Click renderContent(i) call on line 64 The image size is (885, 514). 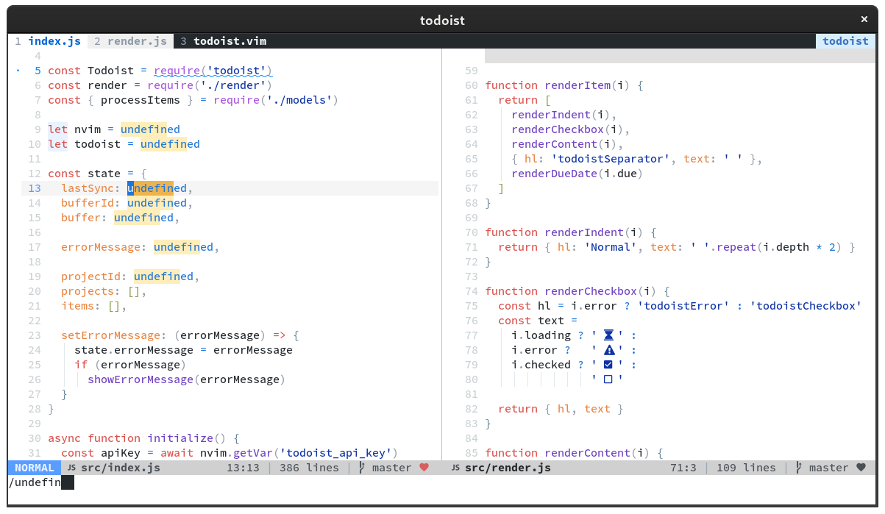[x=565, y=144]
